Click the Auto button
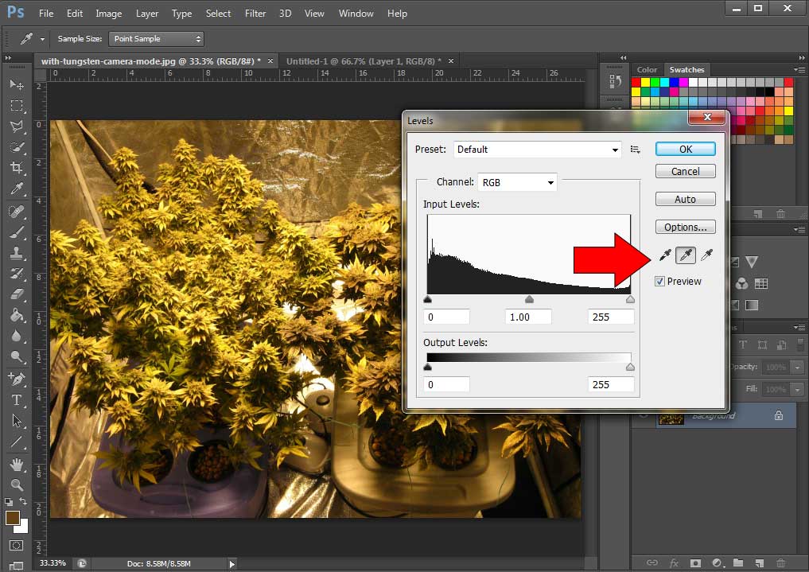 click(685, 199)
